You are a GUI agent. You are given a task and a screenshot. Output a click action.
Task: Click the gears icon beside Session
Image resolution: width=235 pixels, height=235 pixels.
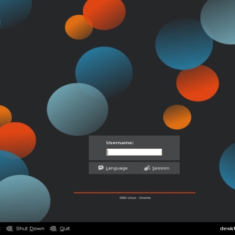coord(147,168)
